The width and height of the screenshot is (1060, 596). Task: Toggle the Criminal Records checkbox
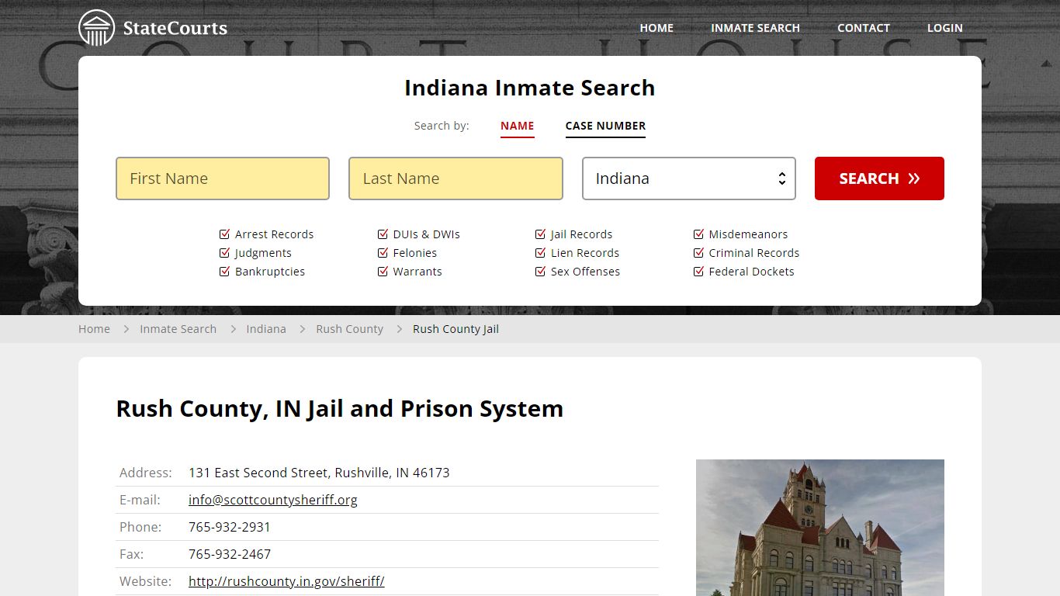tap(698, 253)
